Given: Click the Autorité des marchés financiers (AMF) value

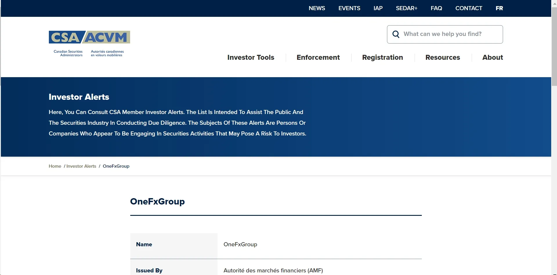Looking at the screenshot, I should pyautogui.click(x=273, y=270).
